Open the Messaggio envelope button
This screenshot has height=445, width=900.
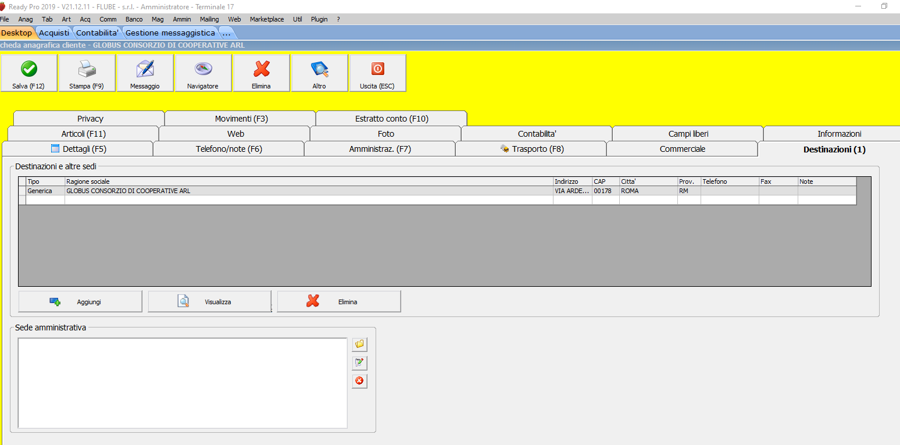click(145, 73)
